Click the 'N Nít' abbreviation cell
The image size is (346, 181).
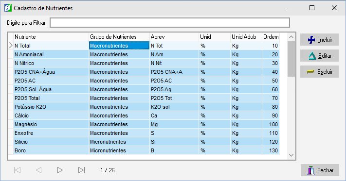174,64
